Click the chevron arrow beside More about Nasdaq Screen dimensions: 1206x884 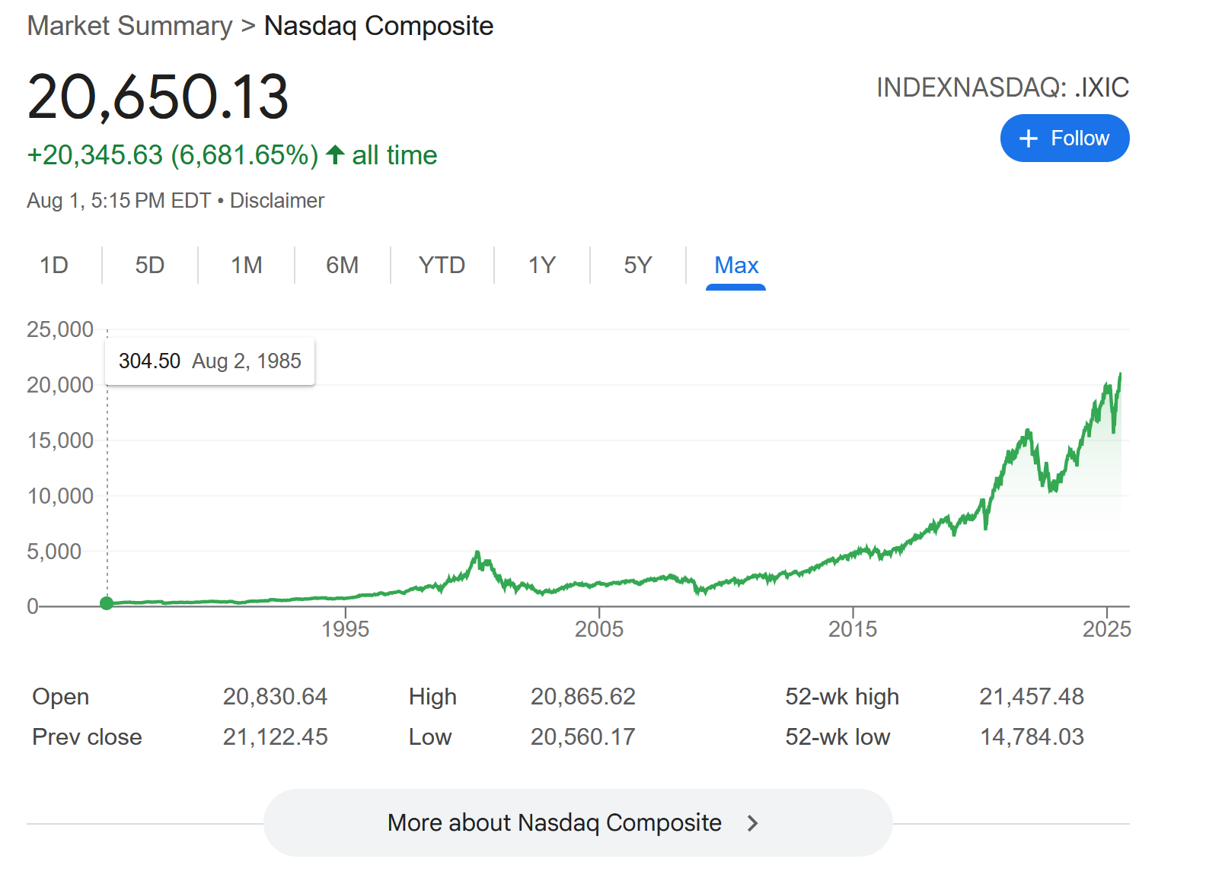pyautogui.click(x=752, y=823)
